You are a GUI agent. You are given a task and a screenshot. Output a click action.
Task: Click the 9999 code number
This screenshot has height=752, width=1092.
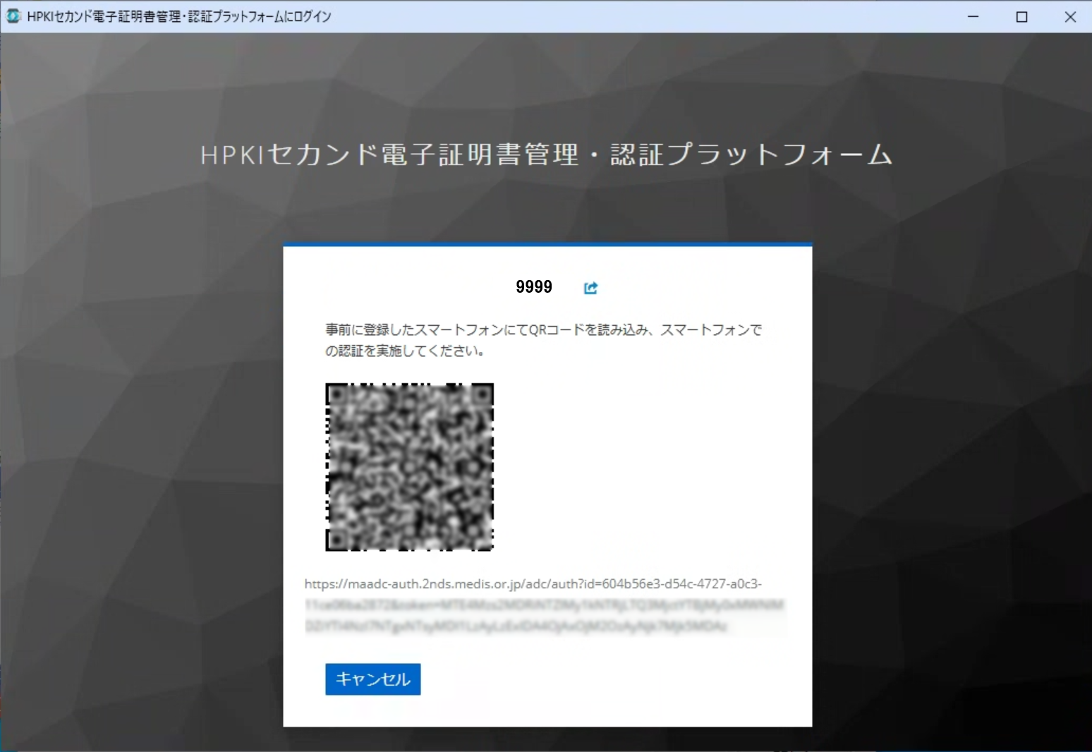[x=533, y=287]
